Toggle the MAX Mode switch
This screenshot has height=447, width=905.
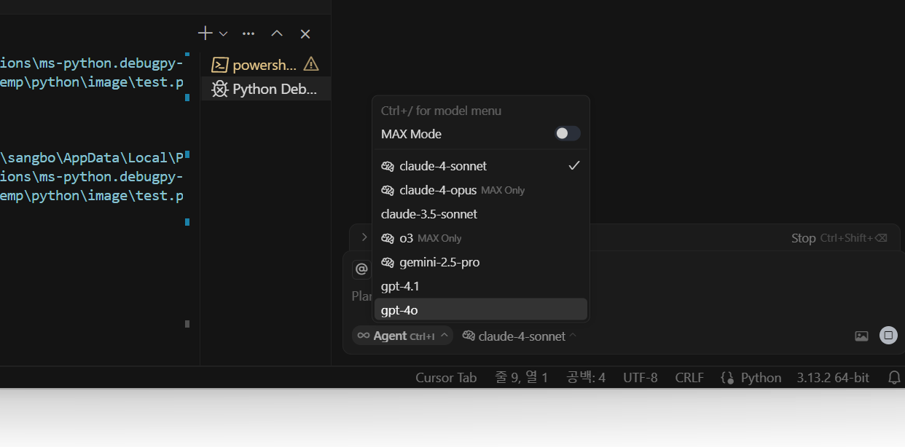pyautogui.click(x=568, y=133)
